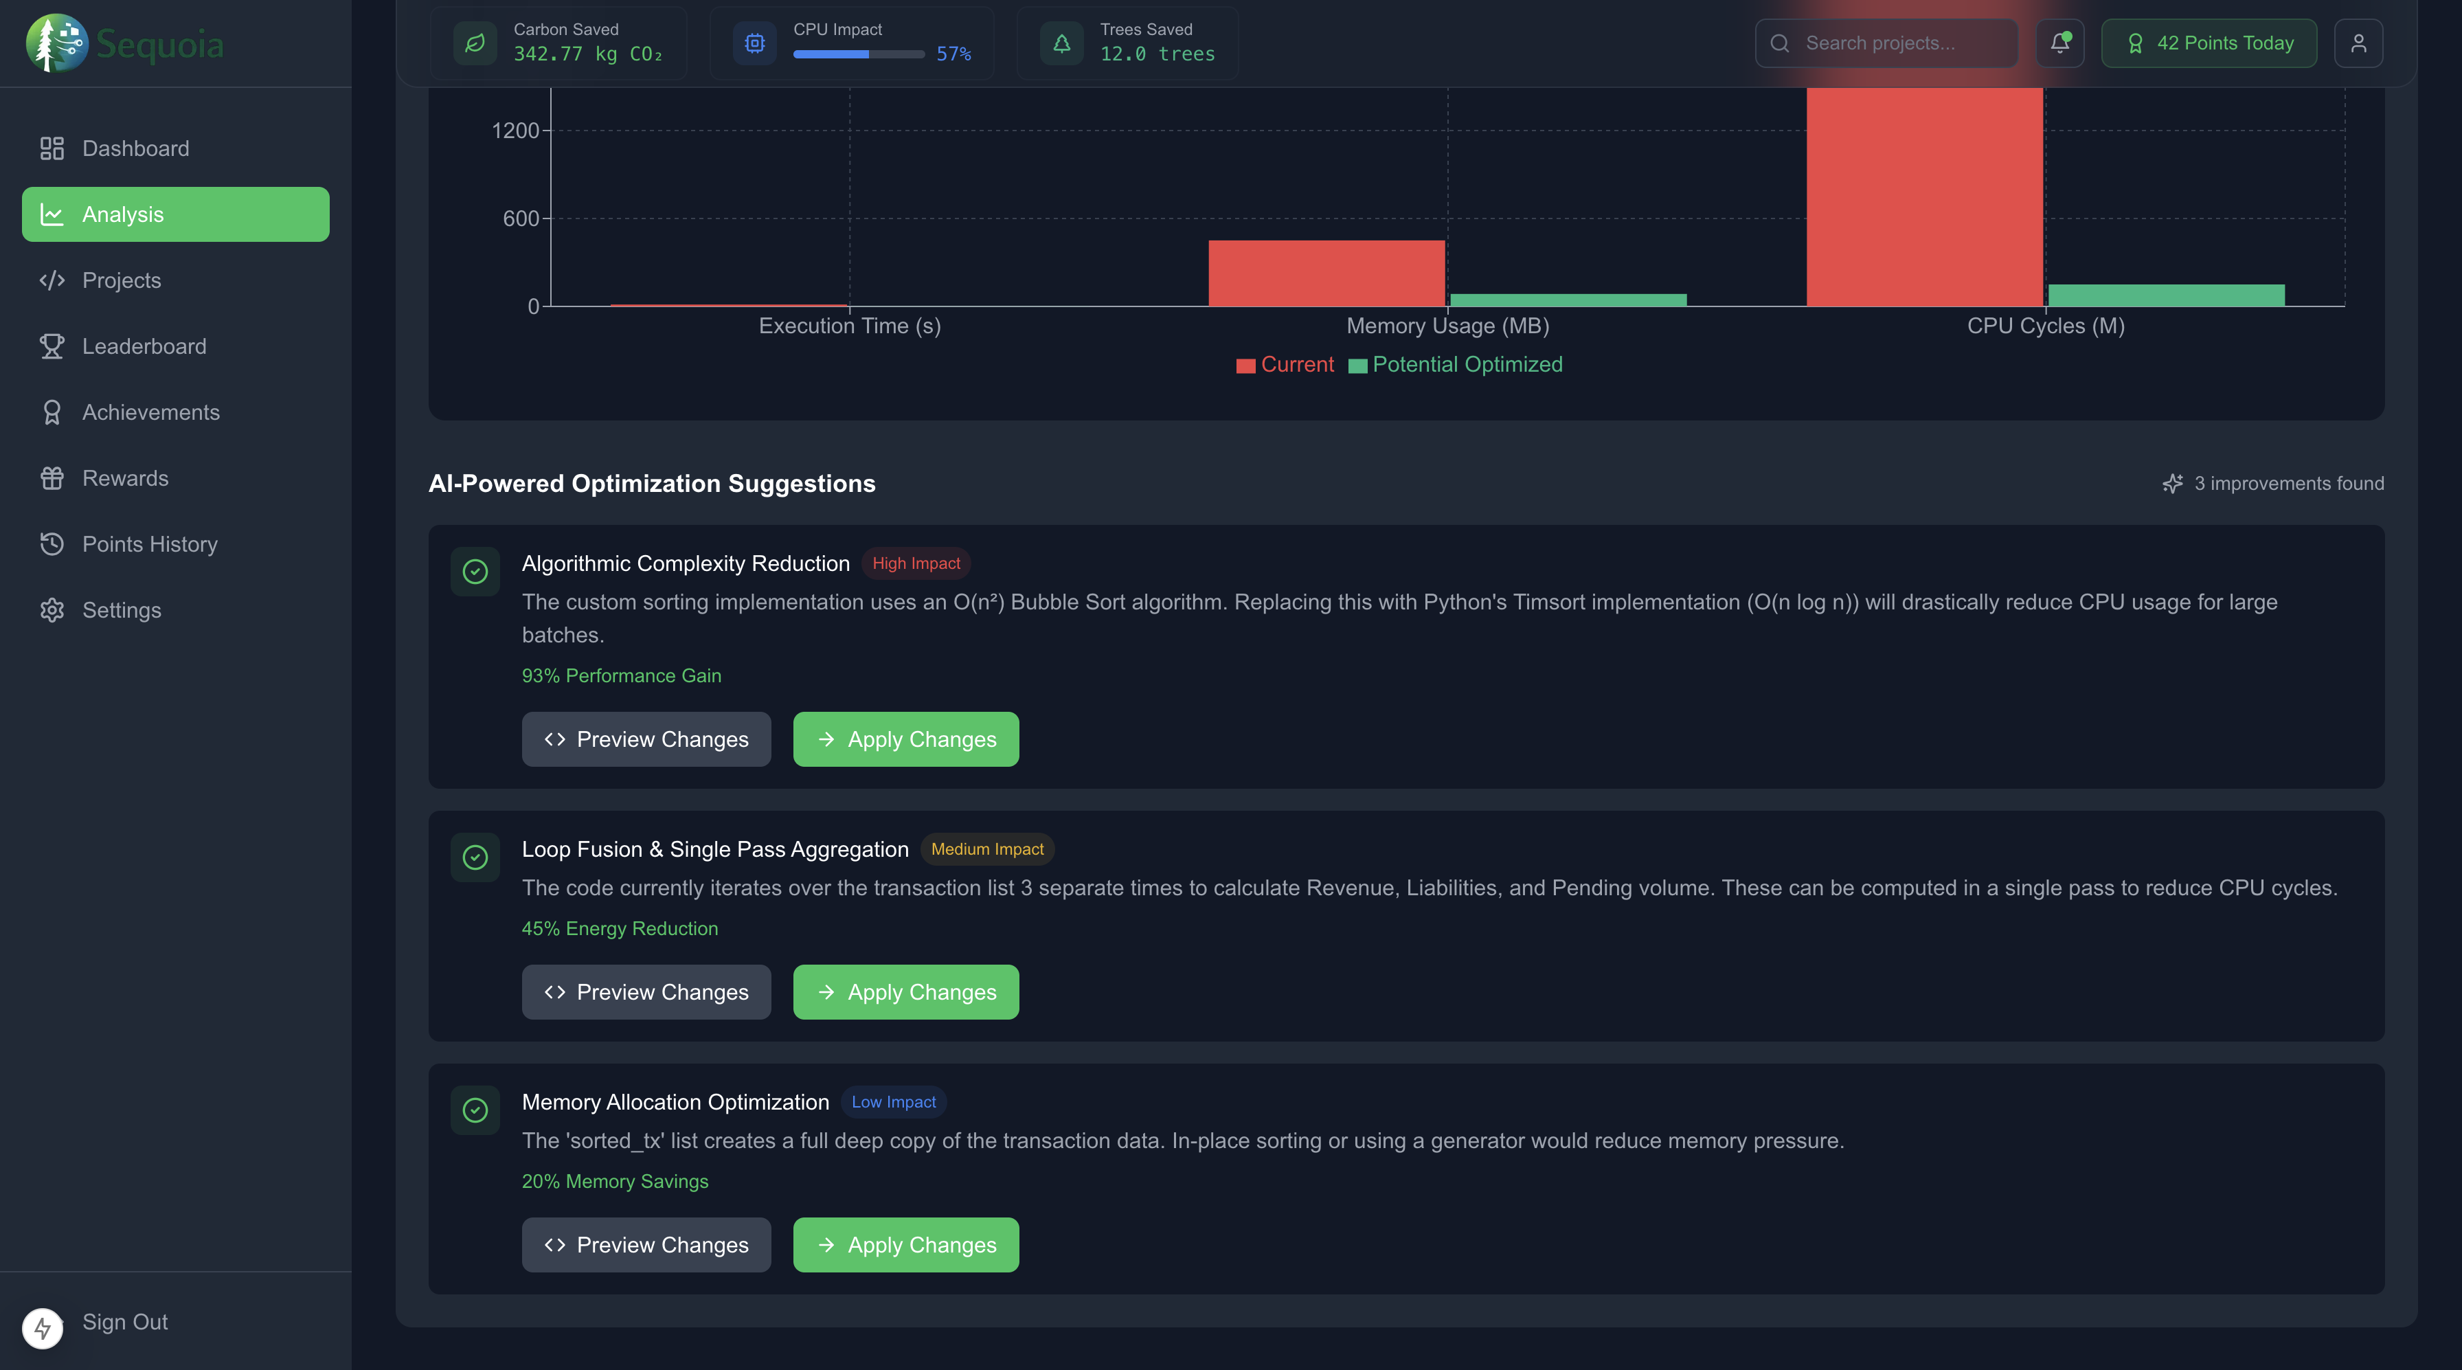Screen dimensions: 2462x1370
Task: Apply Changes for Algorithmic Complexity Reduction
Action: [905, 739]
